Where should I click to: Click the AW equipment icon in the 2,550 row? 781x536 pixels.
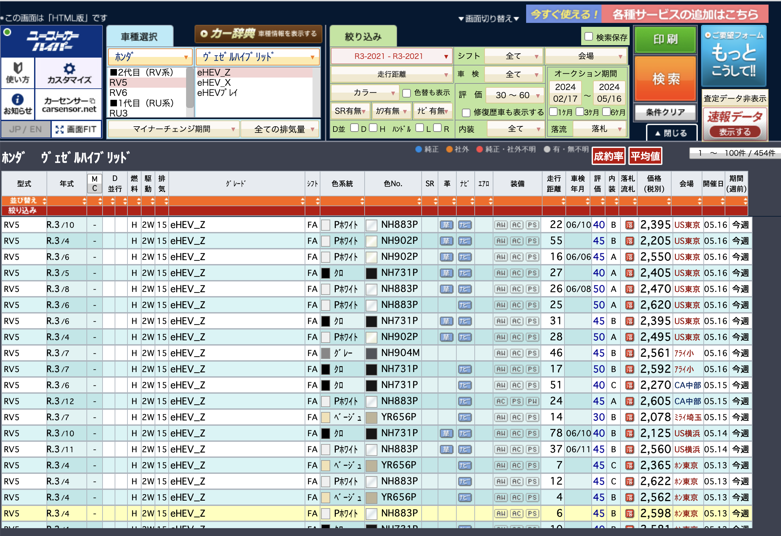point(501,257)
